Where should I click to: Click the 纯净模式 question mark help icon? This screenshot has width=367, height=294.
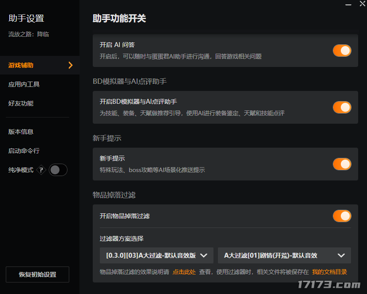click(x=41, y=170)
